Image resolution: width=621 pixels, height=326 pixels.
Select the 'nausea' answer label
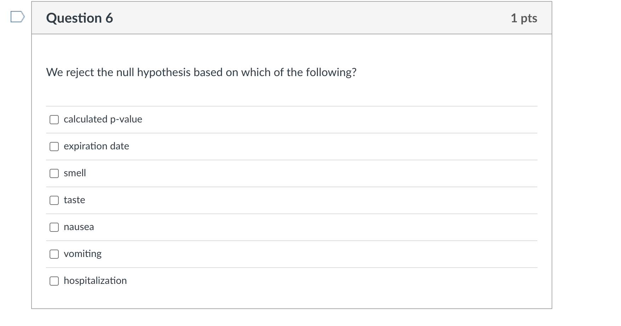[x=79, y=227]
